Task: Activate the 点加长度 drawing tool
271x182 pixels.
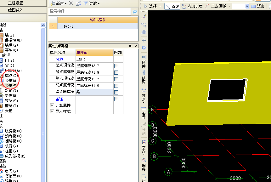Action: point(192,6)
